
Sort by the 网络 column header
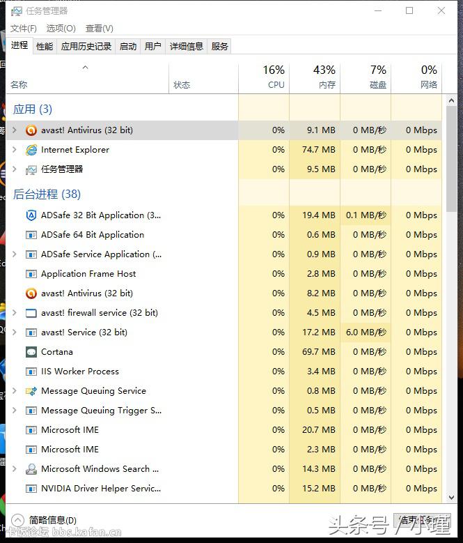(x=416, y=79)
